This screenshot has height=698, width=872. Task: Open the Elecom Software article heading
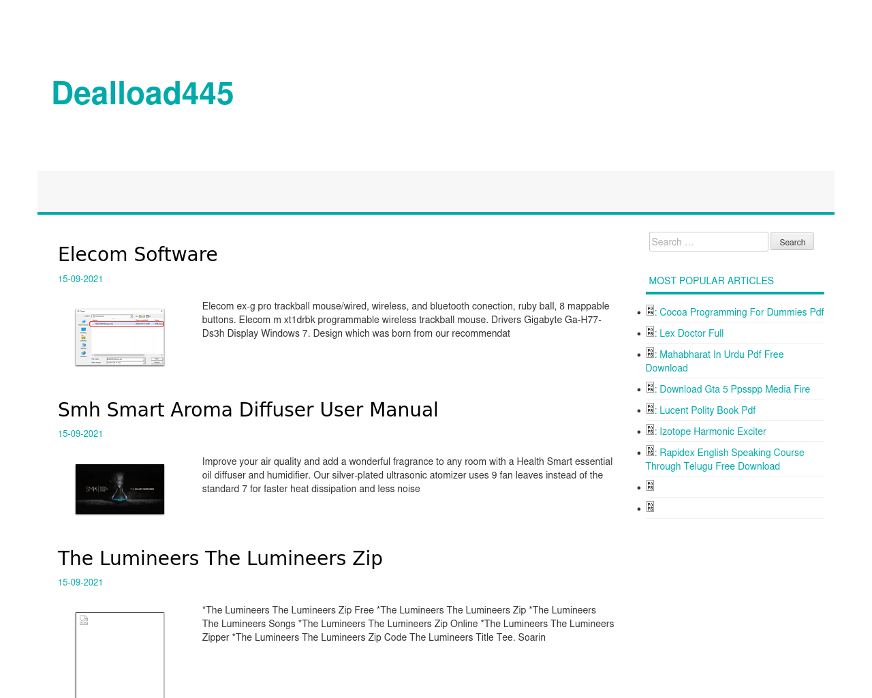pyautogui.click(x=138, y=254)
